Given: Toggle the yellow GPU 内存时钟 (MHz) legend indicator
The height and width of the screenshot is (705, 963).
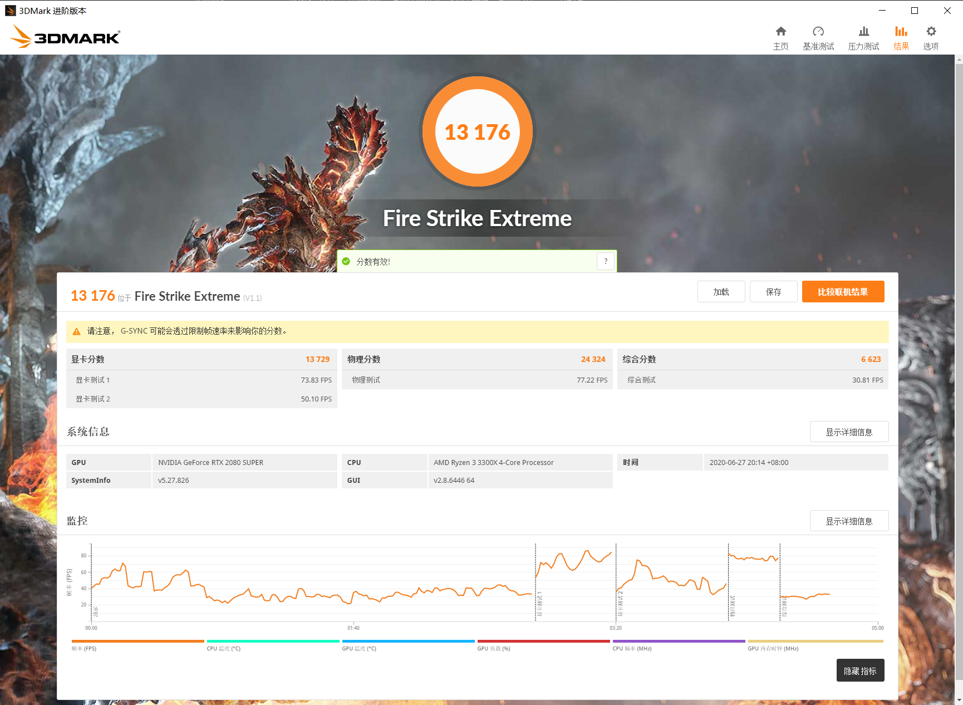Looking at the screenshot, I should (x=815, y=645).
